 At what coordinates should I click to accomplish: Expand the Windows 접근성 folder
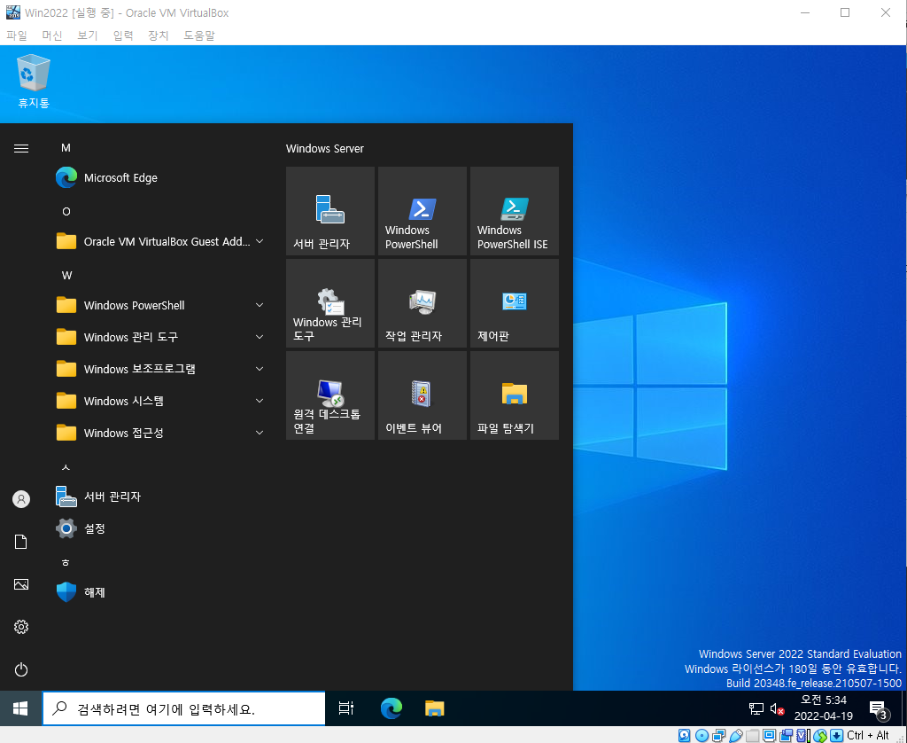[x=161, y=433]
